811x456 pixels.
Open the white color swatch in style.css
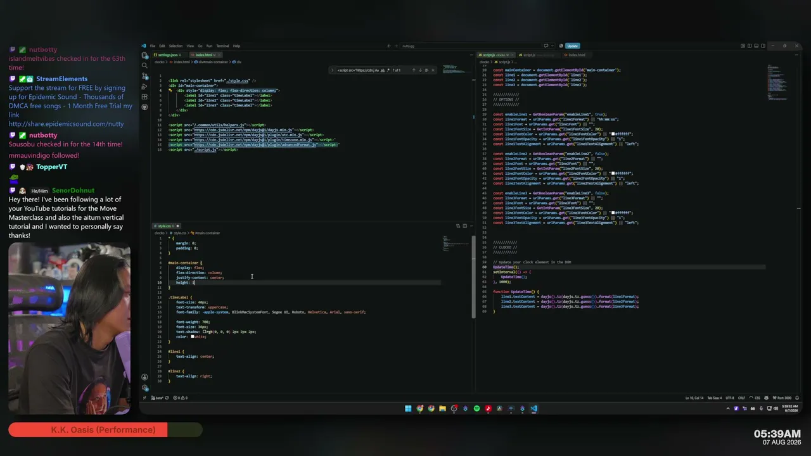tap(193, 337)
